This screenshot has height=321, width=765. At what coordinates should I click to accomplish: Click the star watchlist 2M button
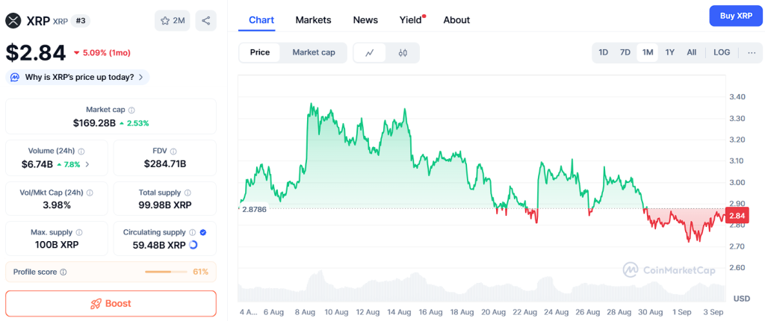[173, 20]
